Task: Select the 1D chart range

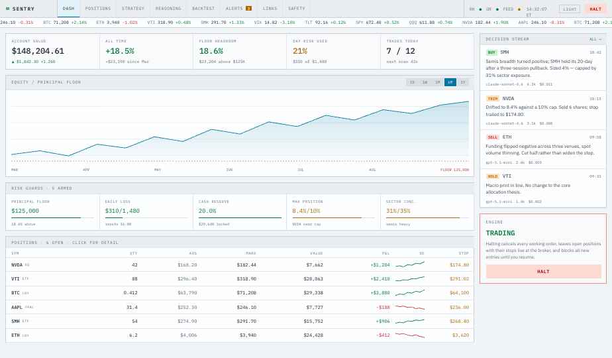Action: click(x=412, y=82)
